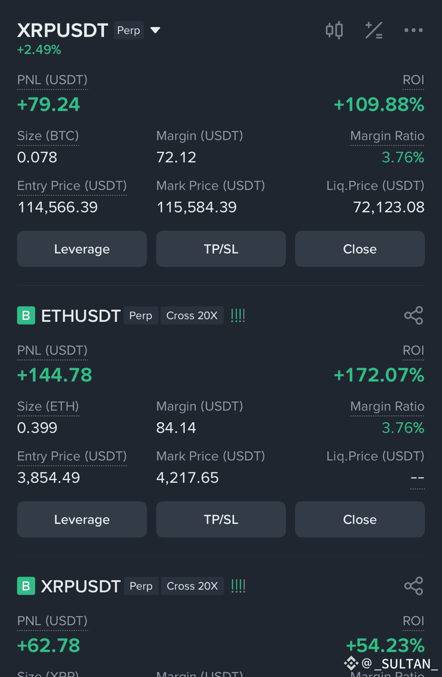442x677 pixels.
Task: Tap the ETHUSDT Liq.Price dashes value
Action: coord(417,478)
